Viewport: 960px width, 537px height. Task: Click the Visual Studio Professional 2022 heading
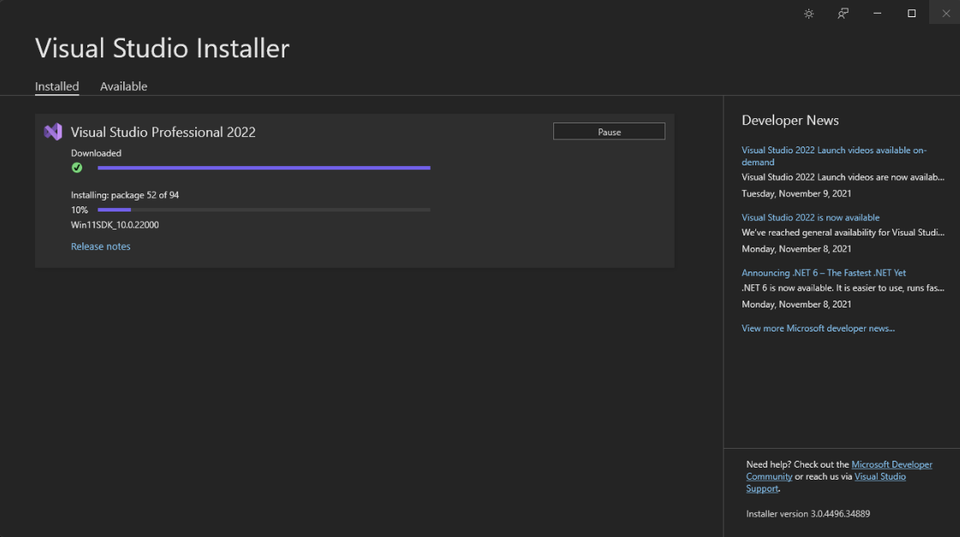[163, 132]
